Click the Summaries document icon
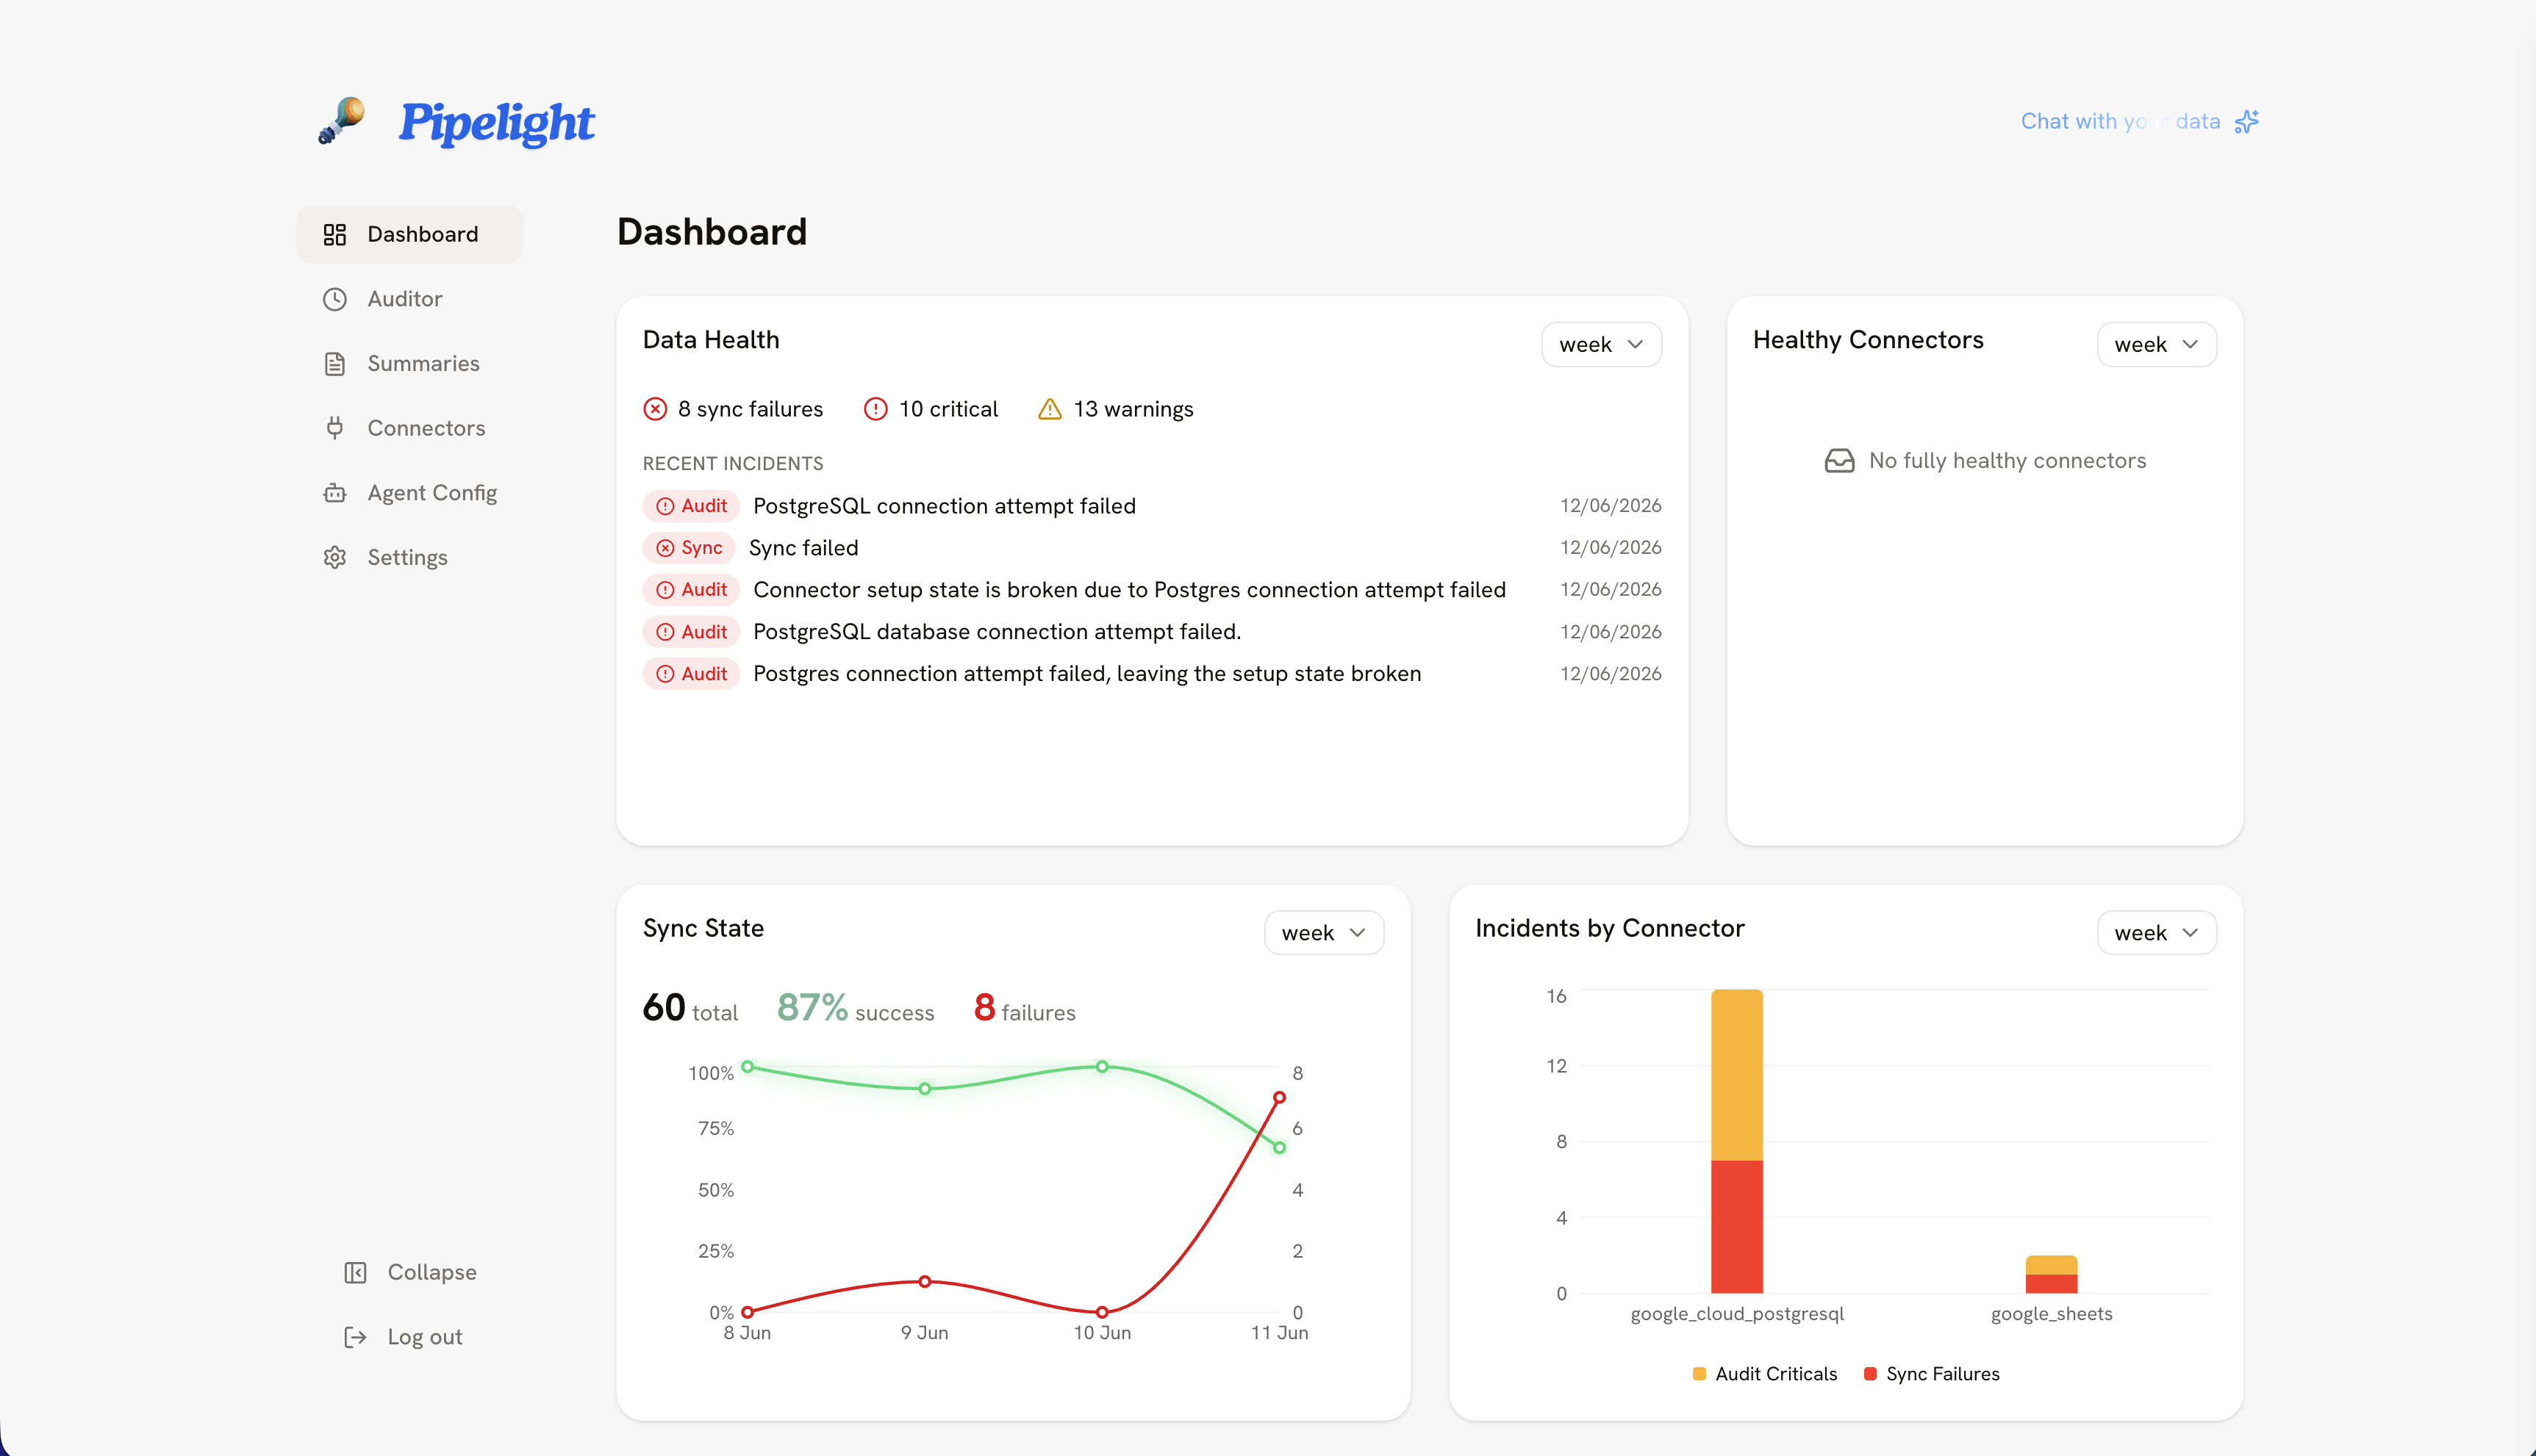The height and width of the screenshot is (1456, 2536). click(x=335, y=364)
